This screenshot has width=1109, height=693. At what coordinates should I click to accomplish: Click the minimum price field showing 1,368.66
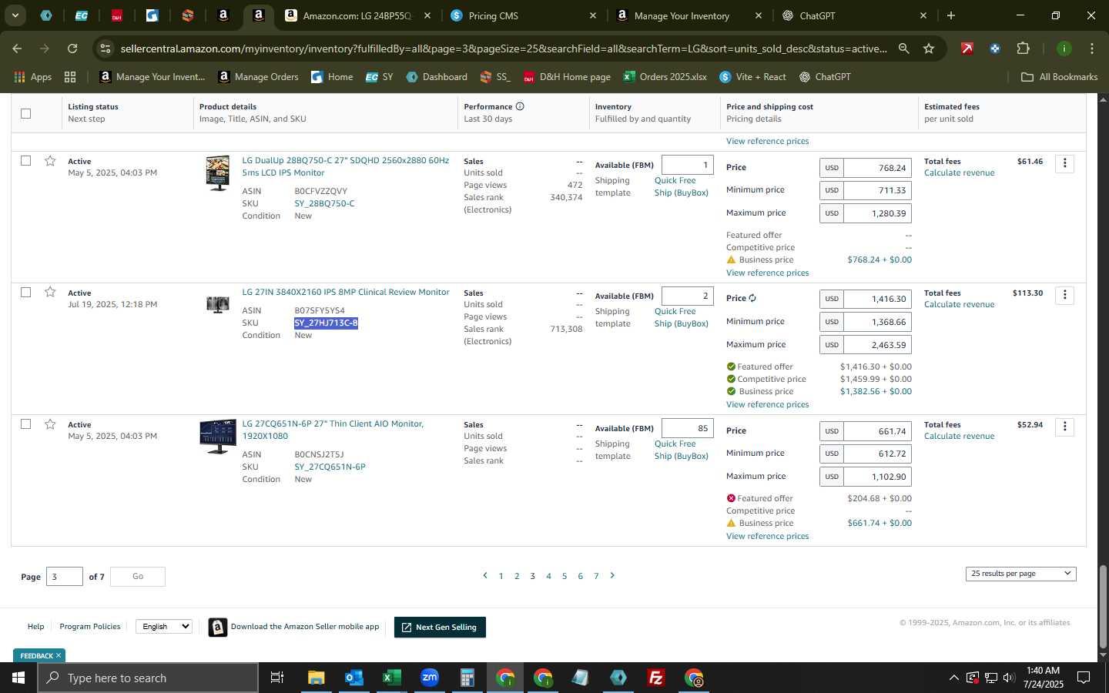(877, 322)
